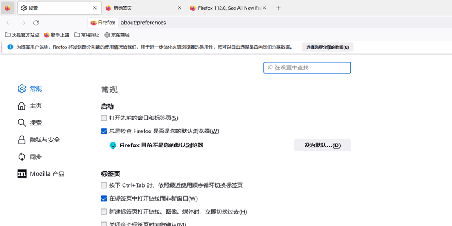Open a new tab with plus button
Viewport: 452px width, 226px height.
point(278,8)
